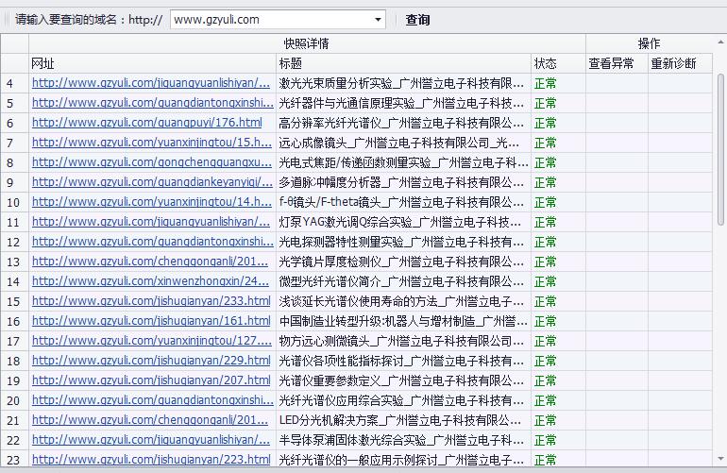Click the 标题 column header
The height and width of the screenshot is (473, 727).
[x=403, y=63]
